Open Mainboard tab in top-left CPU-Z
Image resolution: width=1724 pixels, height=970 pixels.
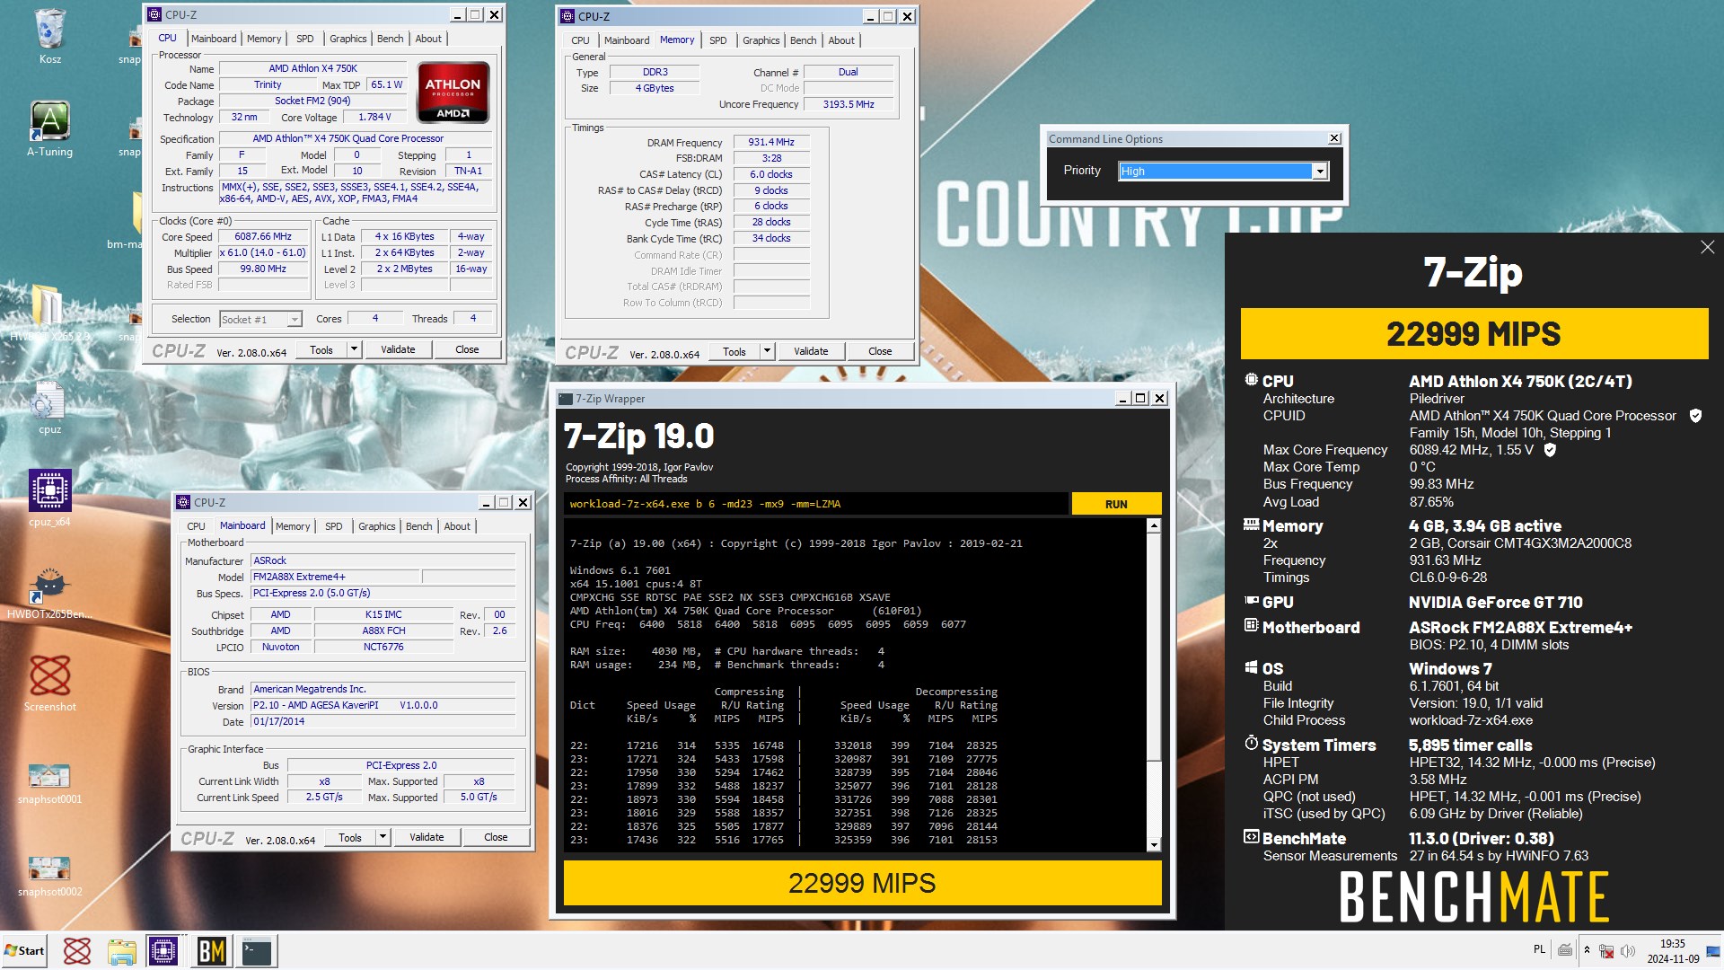(214, 39)
